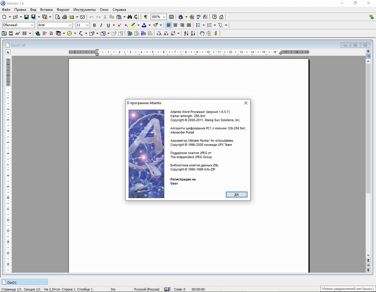
Task: Create a new document with the New icon
Action: [4, 17]
